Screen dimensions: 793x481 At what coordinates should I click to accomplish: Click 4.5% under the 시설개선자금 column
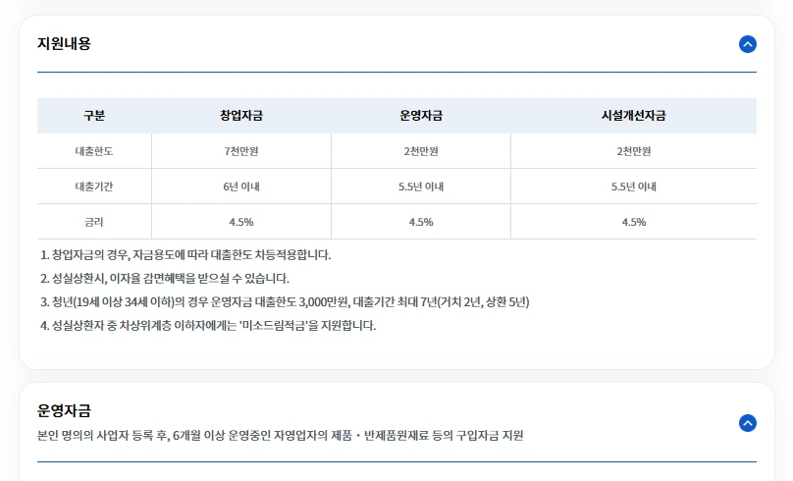633,222
